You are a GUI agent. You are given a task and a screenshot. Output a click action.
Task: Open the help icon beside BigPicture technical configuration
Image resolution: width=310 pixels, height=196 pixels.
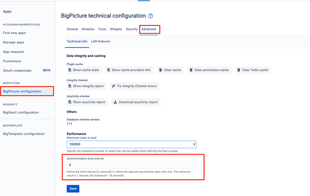[151, 16]
